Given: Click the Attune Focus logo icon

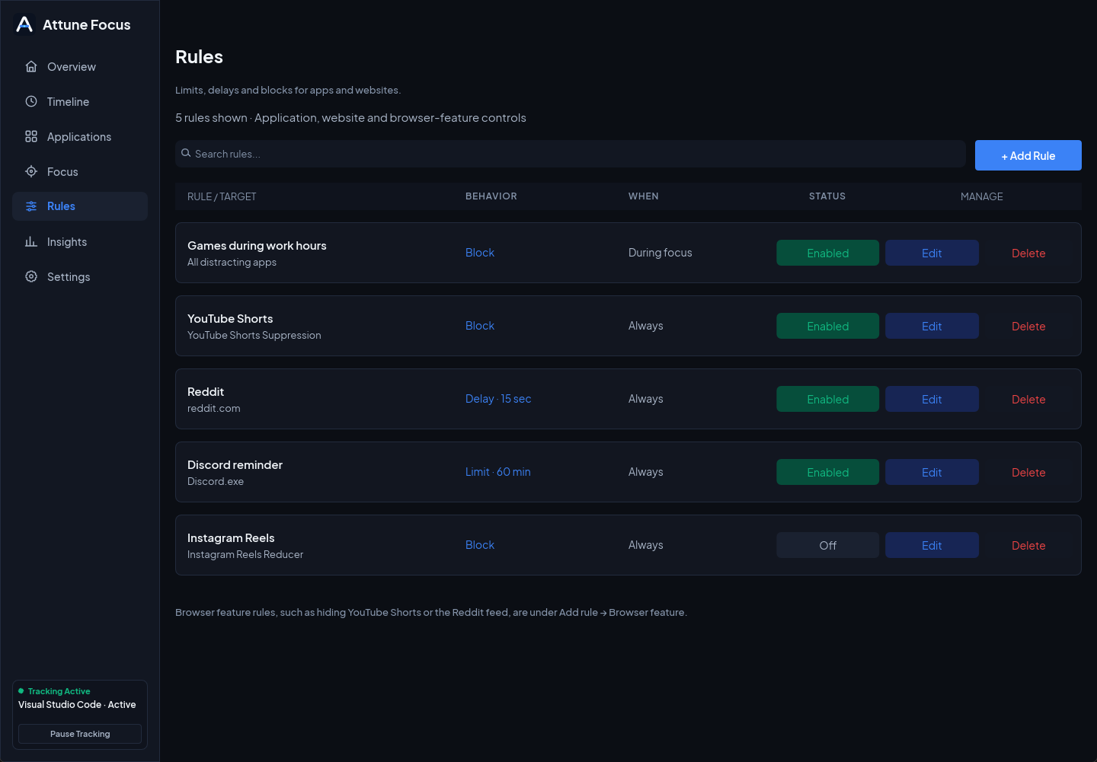Looking at the screenshot, I should pos(24,24).
